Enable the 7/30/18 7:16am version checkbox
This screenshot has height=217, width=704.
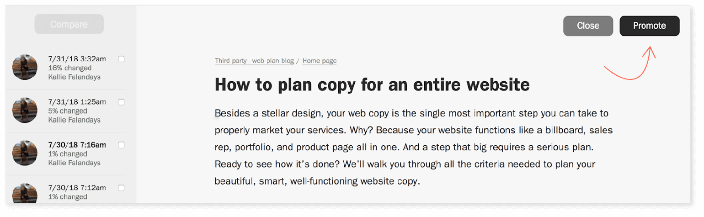[121, 145]
